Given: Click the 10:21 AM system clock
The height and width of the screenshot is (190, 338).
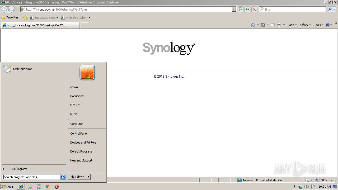Looking at the screenshot, I should 325,187.
